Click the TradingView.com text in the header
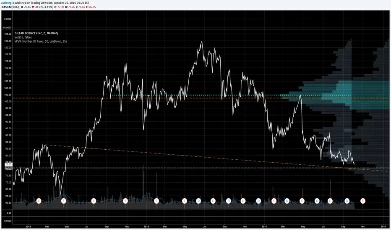Screen dimensions: 391x230 tap(42, 3)
